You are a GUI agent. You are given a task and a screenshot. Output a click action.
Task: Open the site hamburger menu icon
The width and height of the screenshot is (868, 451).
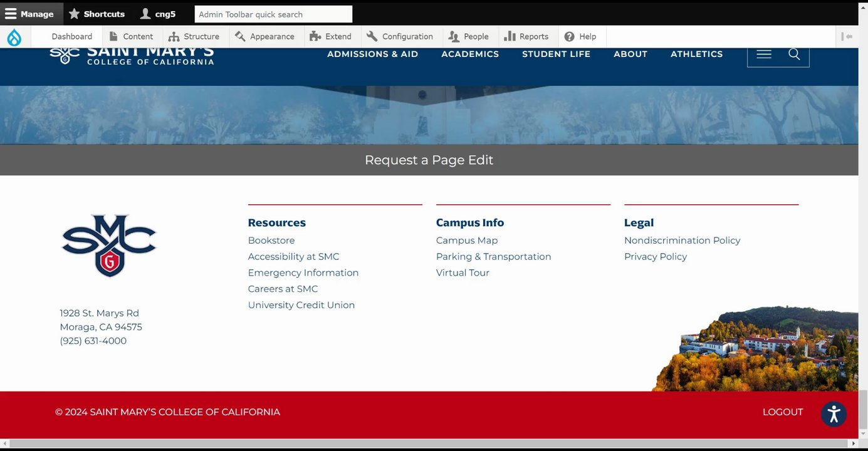763,54
